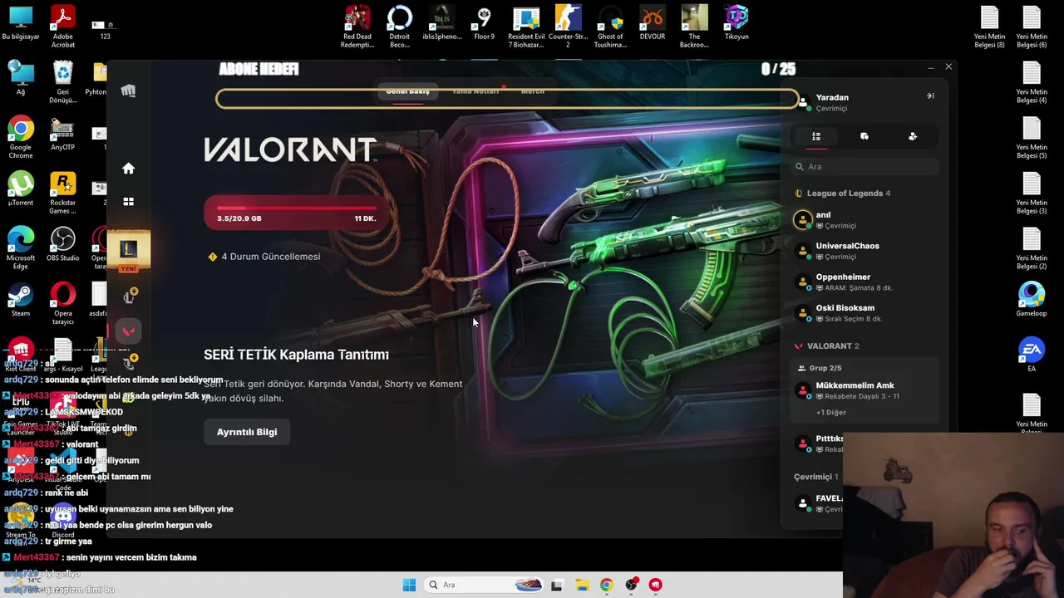This screenshot has width=1064, height=598.
Task: Open Steam desktop icon
Action: (x=21, y=300)
